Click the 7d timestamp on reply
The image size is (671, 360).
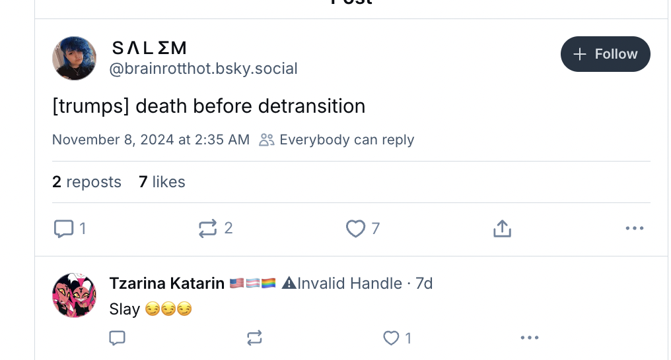click(424, 284)
